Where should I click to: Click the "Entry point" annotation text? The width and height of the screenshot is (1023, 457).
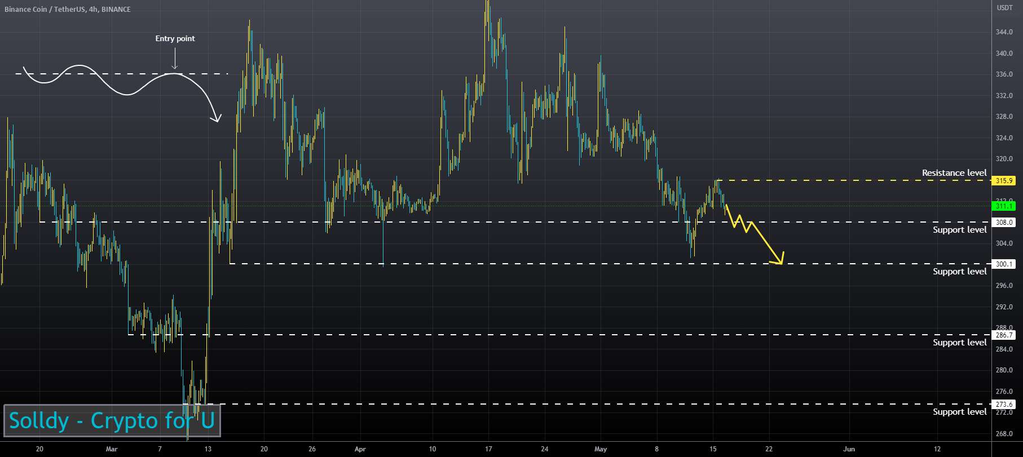pos(175,38)
